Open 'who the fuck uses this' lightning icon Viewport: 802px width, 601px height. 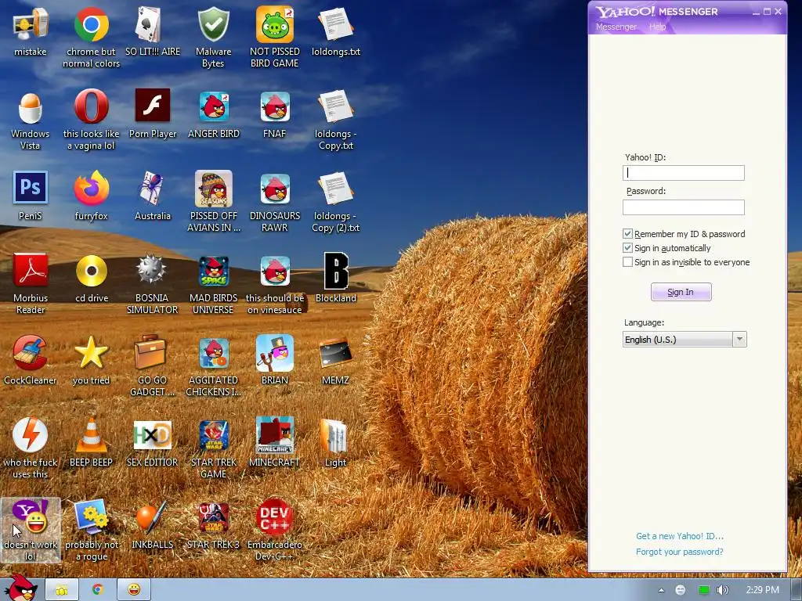click(x=31, y=435)
